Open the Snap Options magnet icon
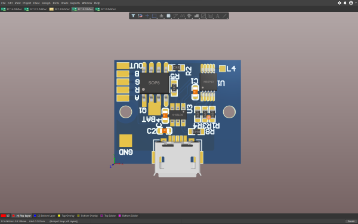Image resolution: width=358 pixels, height=224 pixels. [x=140, y=16]
